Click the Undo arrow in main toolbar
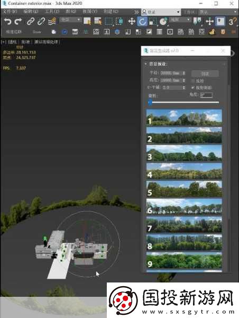Viewport: 239px width, 318px height. pos(8,21)
